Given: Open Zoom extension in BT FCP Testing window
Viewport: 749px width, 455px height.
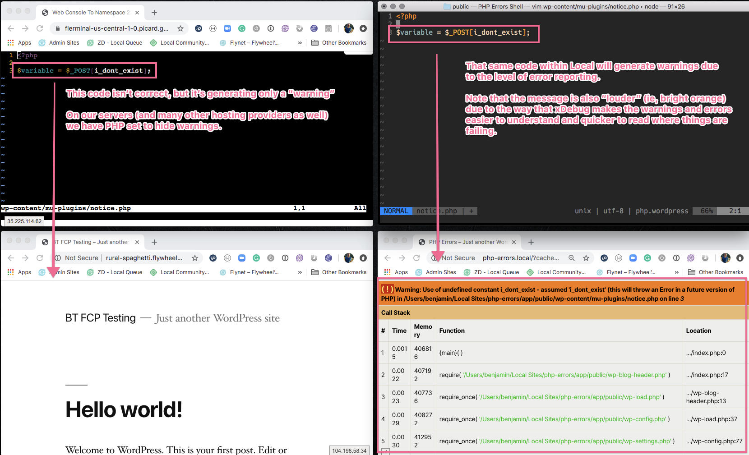Looking at the screenshot, I should (x=242, y=258).
